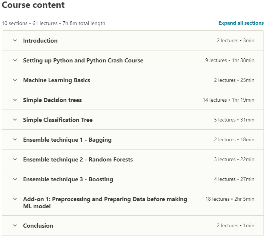This screenshot has width=265, height=237.
Task: Open Simple Decision trees section title
Action: coord(52,100)
